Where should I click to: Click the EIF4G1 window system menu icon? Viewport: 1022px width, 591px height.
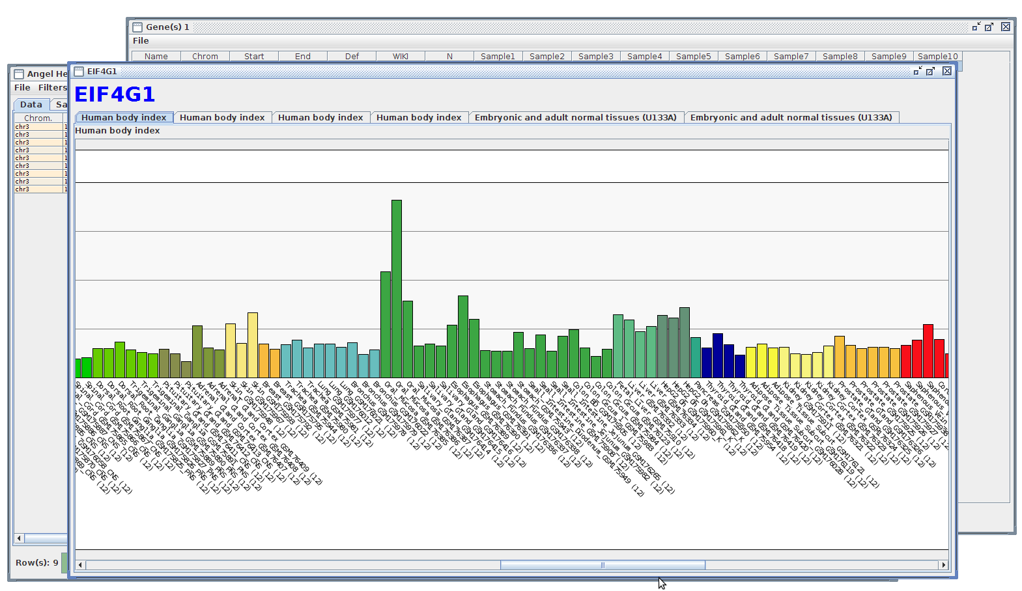79,72
